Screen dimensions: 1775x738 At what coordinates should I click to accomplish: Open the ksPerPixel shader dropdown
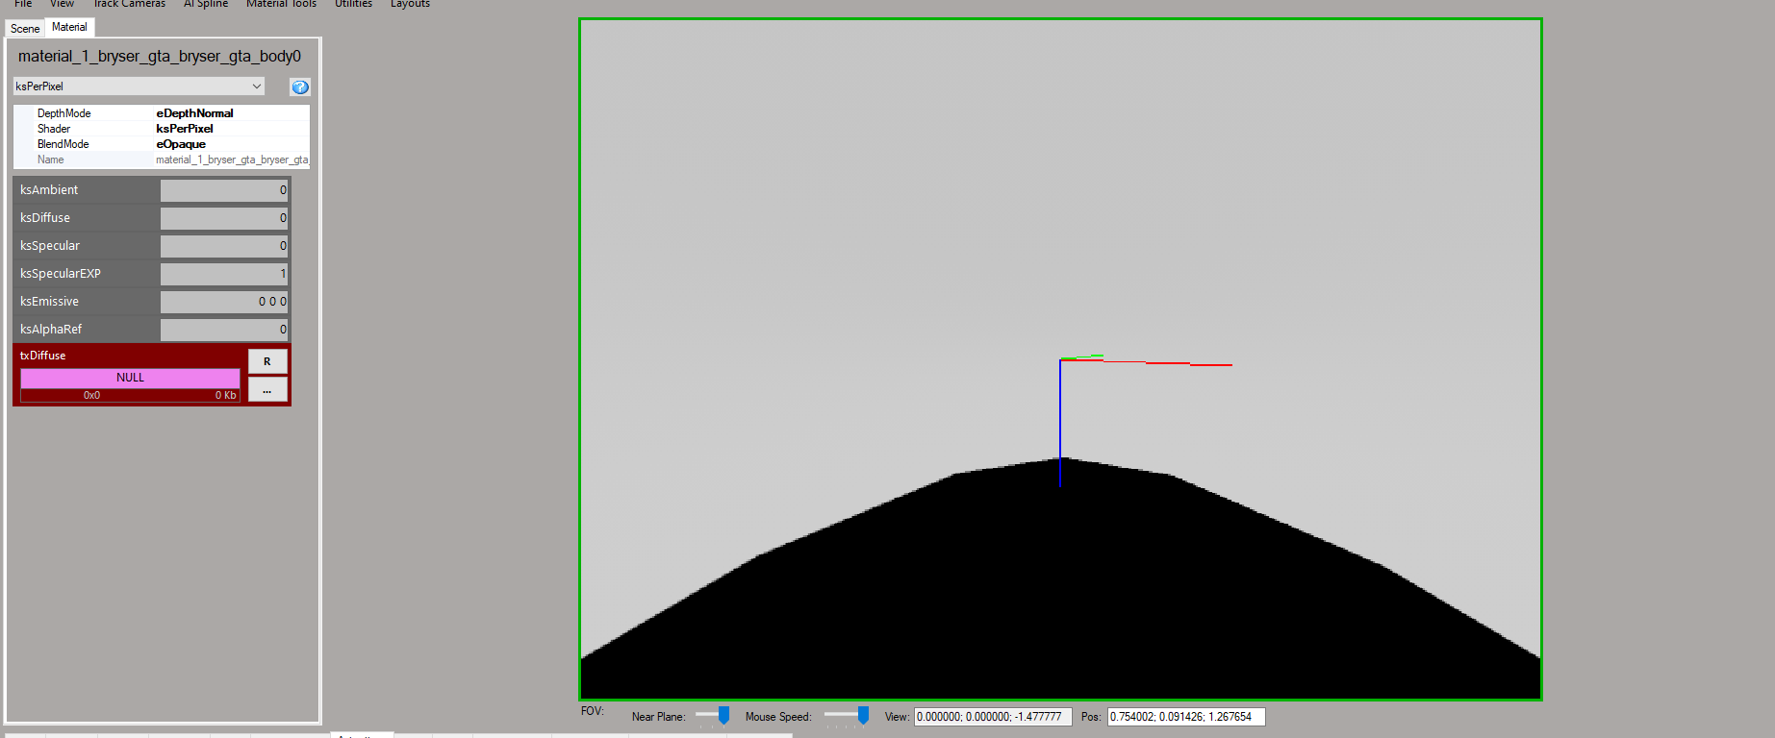click(139, 86)
